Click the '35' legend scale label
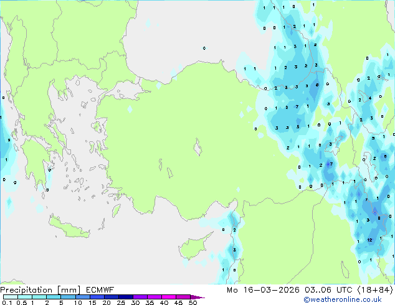The width and height of the screenshot is (395, 305). (x=150, y=303)
